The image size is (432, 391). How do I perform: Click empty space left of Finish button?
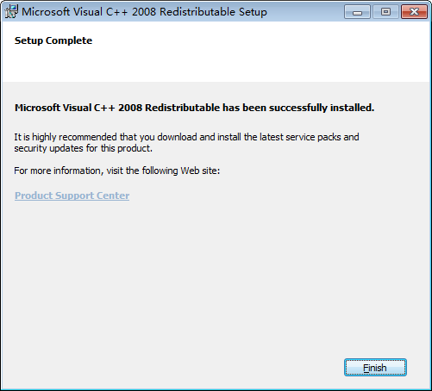(172, 368)
